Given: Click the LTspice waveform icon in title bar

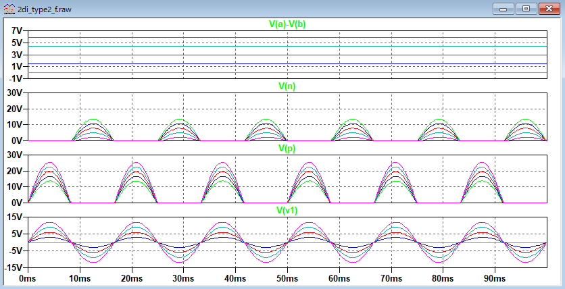Looking at the screenshot, I should pos(8,9).
